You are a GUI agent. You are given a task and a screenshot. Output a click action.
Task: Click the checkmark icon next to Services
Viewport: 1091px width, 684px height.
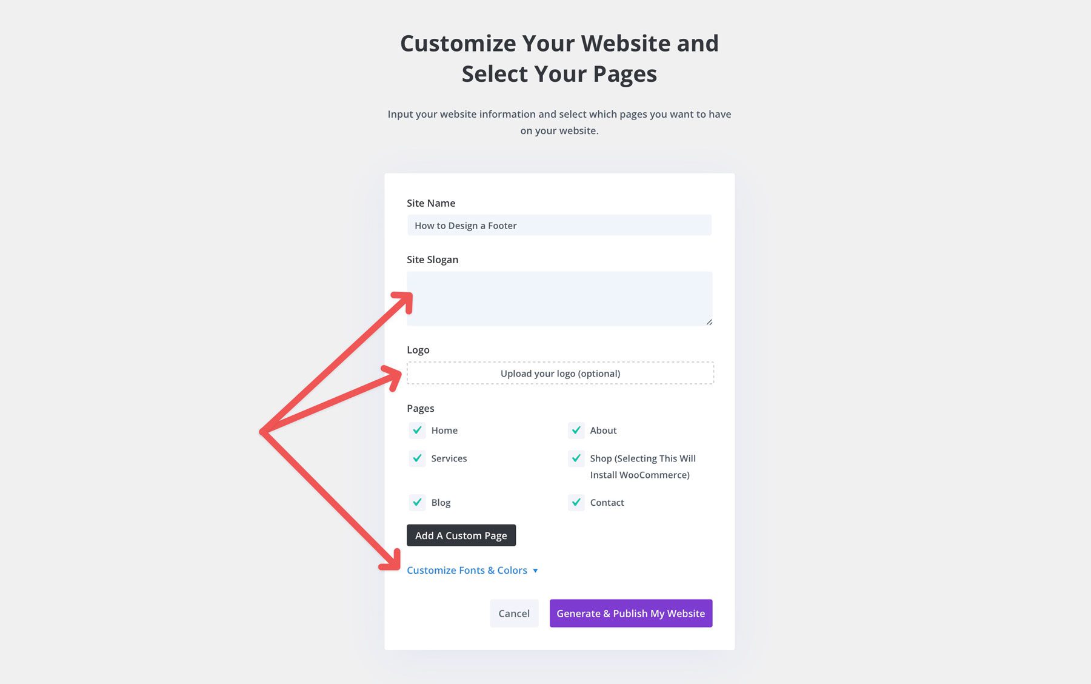tap(416, 458)
